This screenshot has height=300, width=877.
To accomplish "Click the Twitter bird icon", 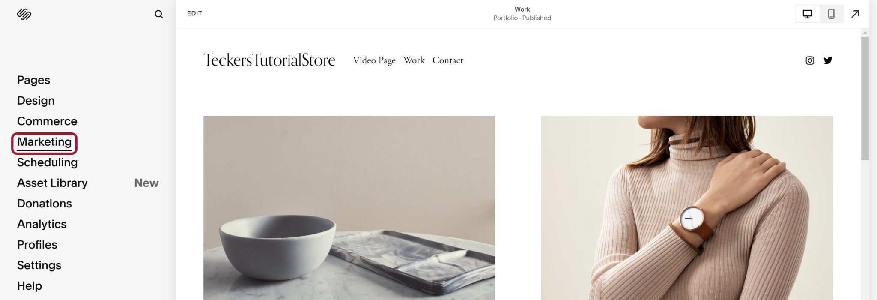I will pos(828,60).
